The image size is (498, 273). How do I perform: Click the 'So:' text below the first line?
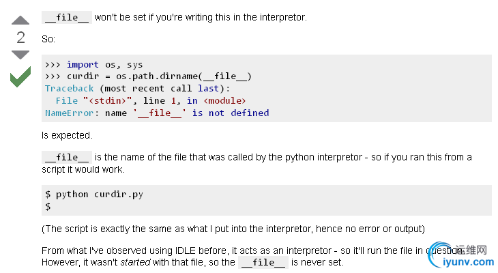point(48,40)
